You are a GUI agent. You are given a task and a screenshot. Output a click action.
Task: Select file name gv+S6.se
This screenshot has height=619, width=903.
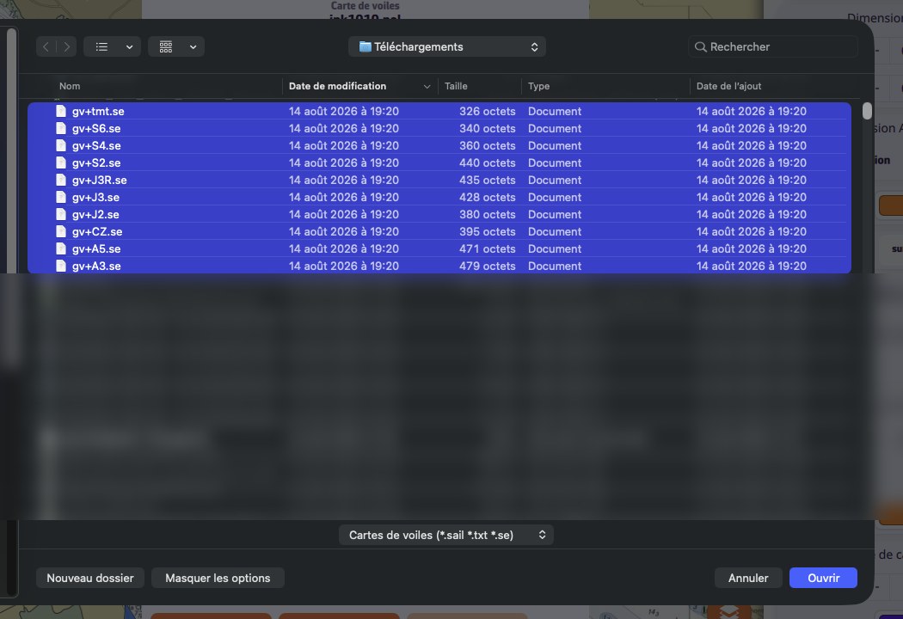pos(96,128)
